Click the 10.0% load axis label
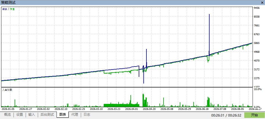This screenshot has width=265, height=119. [257, 89]
